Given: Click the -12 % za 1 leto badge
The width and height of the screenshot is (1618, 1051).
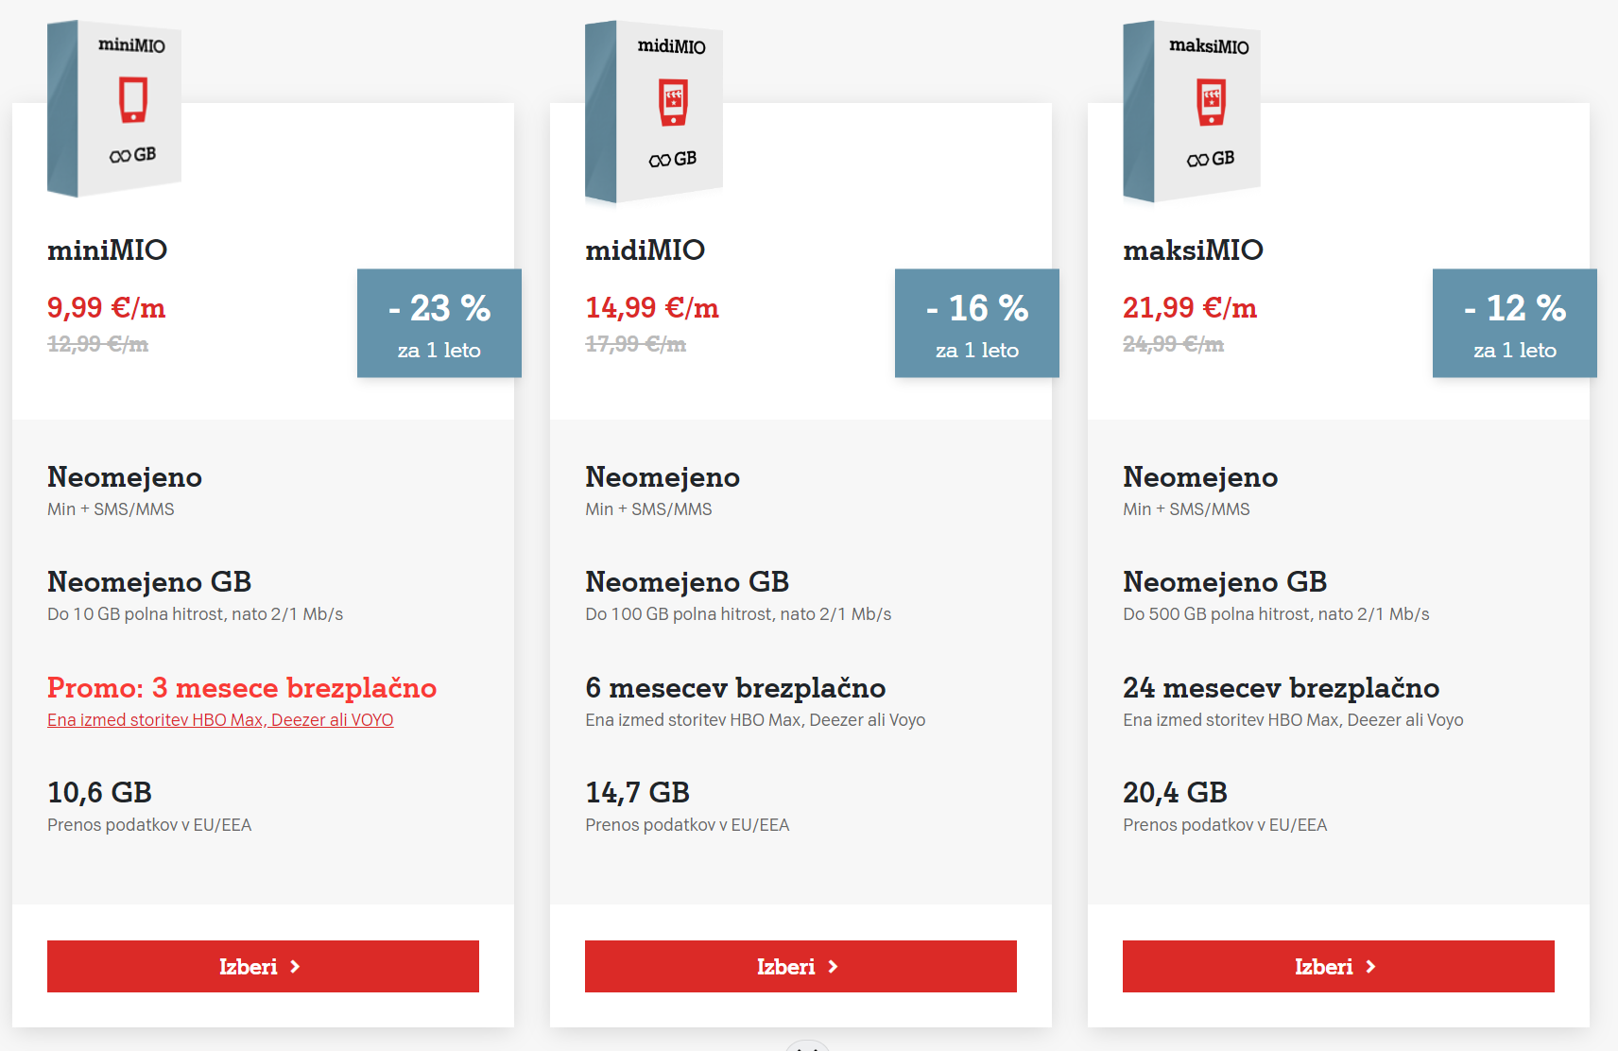Looking at the screenshot, I should coord(1515,323).
